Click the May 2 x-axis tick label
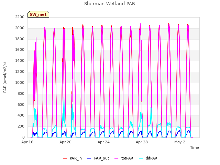The image size is (220, 165). [180, 142]
